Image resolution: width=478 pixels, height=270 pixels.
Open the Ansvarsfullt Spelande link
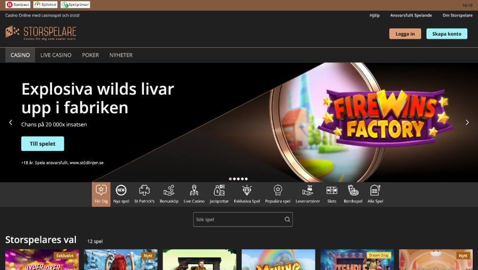tap(411, 15)
